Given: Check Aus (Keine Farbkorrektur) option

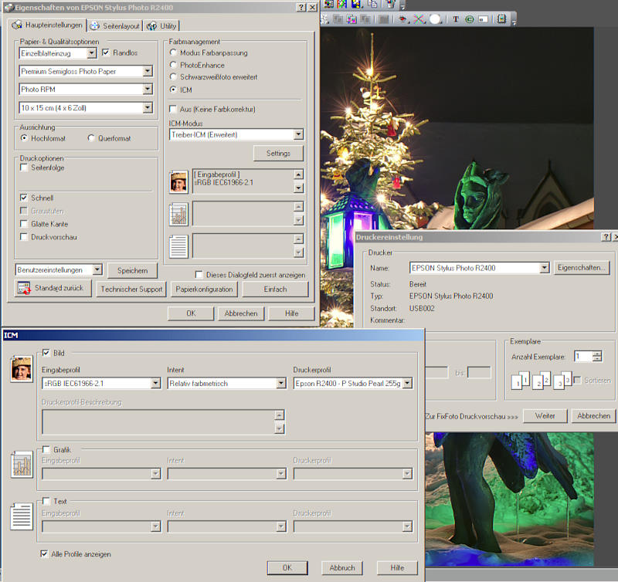Looking at the screenshot, I should pyautogui.click(x=173, y=109).
